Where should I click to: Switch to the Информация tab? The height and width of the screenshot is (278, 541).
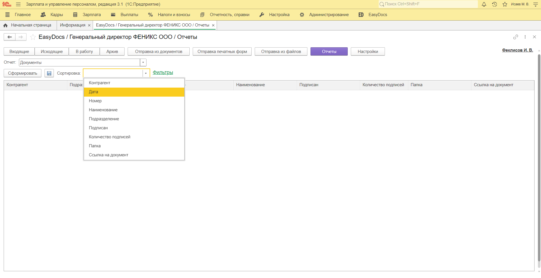click(x=72, y=25)
